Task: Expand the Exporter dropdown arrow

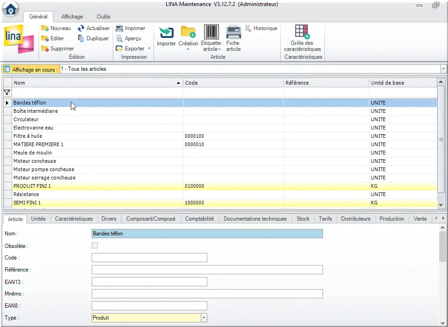Action: pyautogui.click(x=149, y=49)
